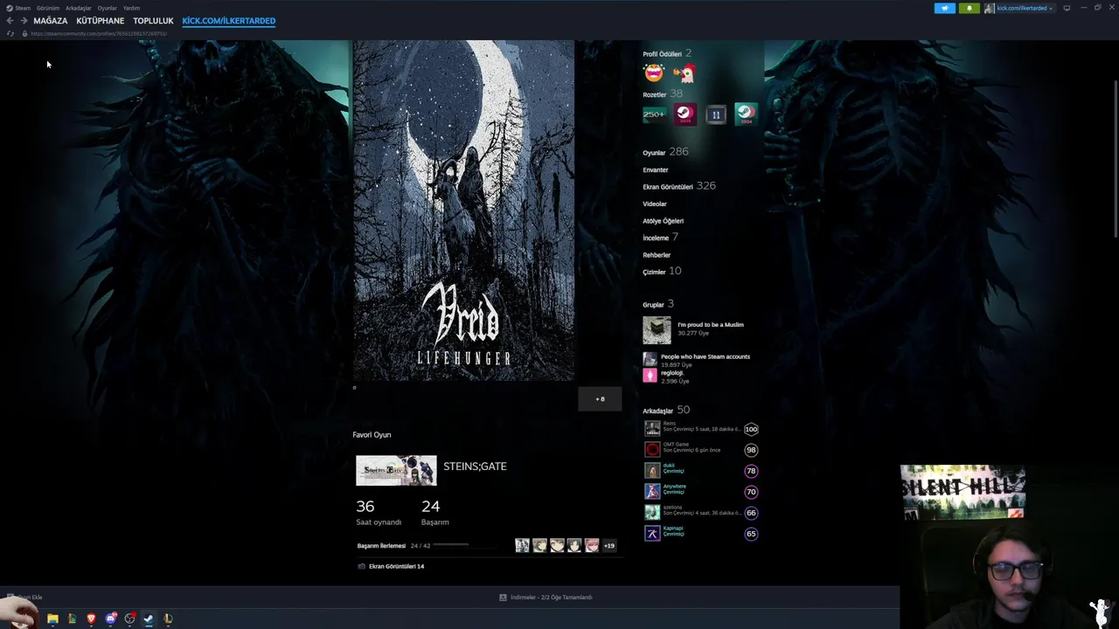
Task: Switch to the MAĞAZA tab
Action: pos(50,20)
